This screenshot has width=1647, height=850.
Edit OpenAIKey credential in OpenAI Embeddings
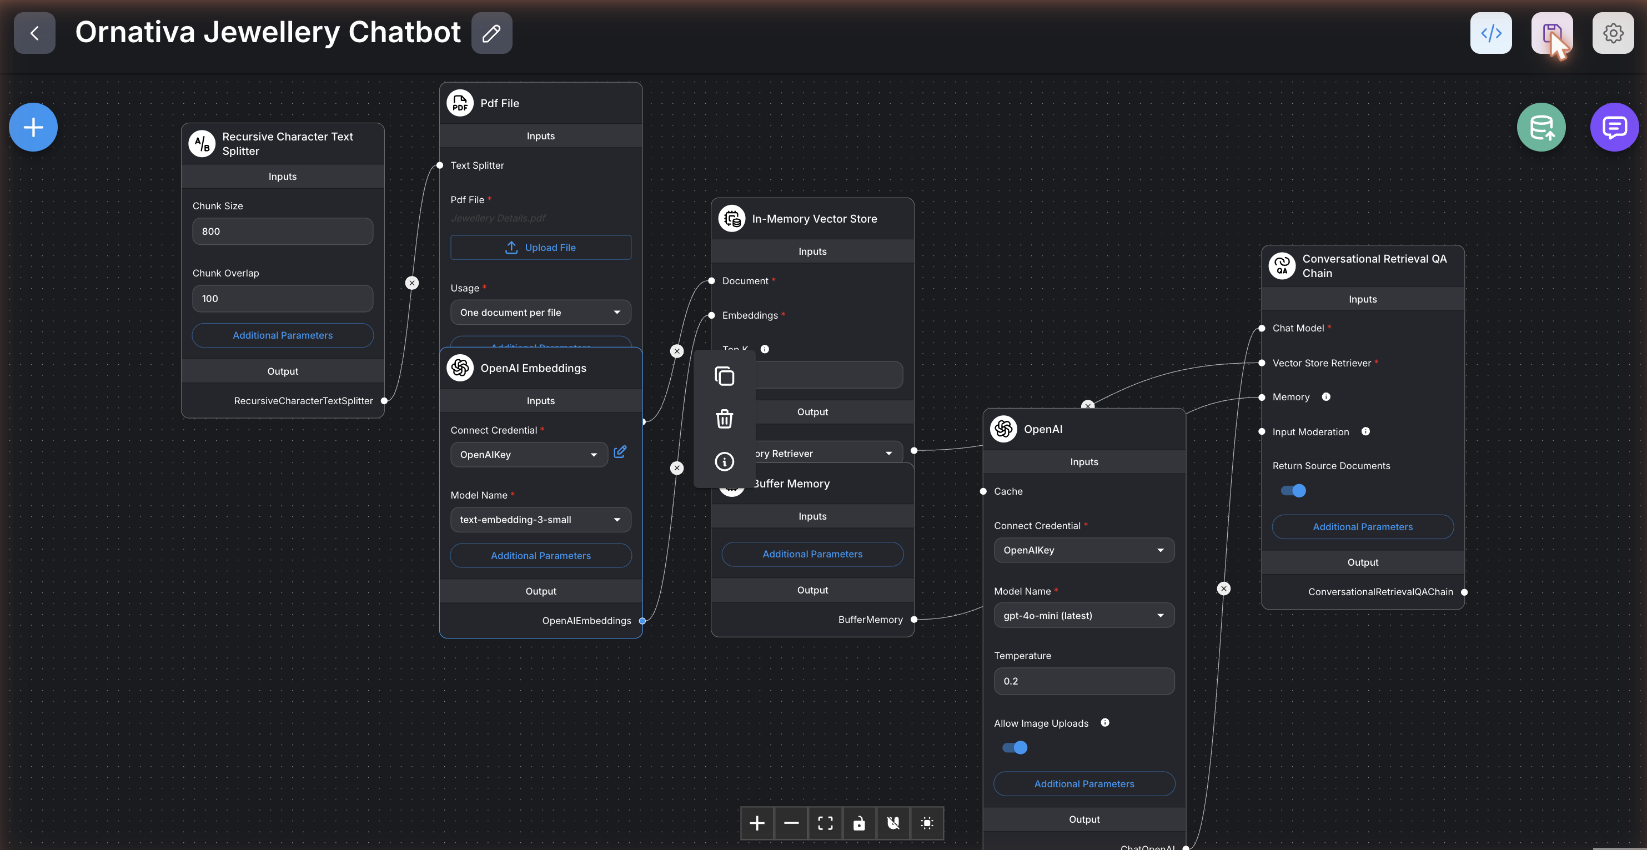coord(620,452)
